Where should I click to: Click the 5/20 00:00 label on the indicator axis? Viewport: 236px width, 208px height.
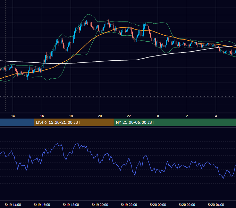[x=158, y=205]
